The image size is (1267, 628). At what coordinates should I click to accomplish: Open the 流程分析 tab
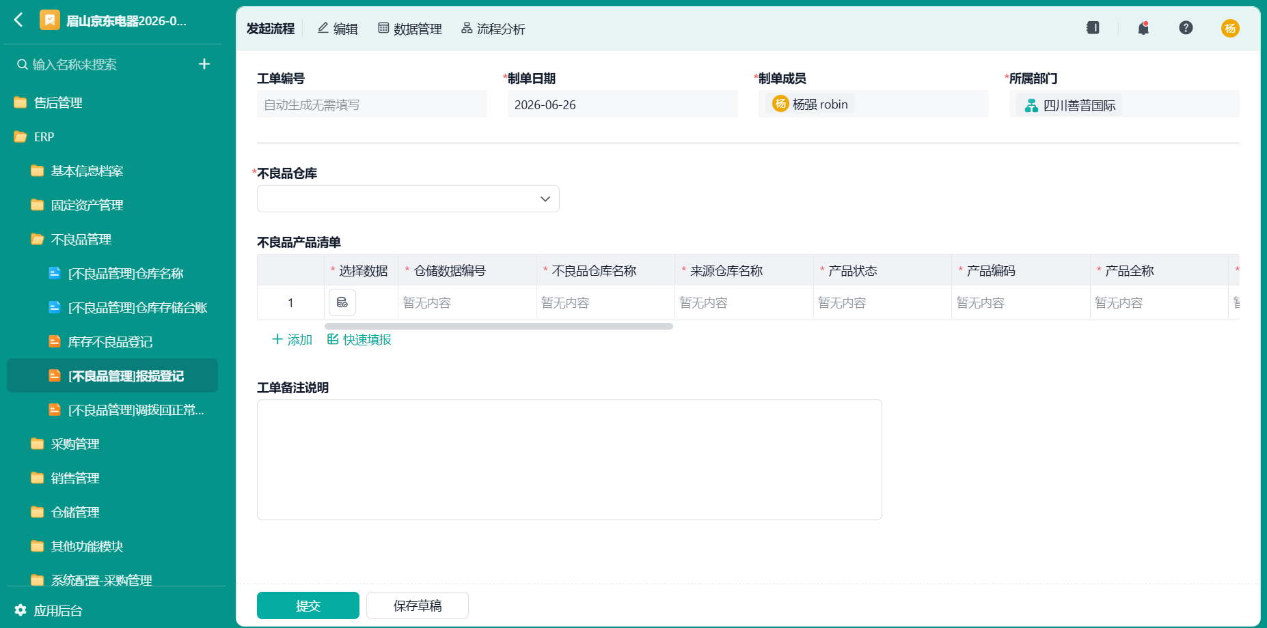pyautogui.click(x=493, y=29)
